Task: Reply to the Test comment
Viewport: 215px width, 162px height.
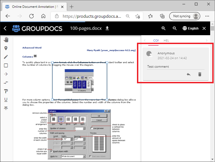Action: click(x=189, y=74)
